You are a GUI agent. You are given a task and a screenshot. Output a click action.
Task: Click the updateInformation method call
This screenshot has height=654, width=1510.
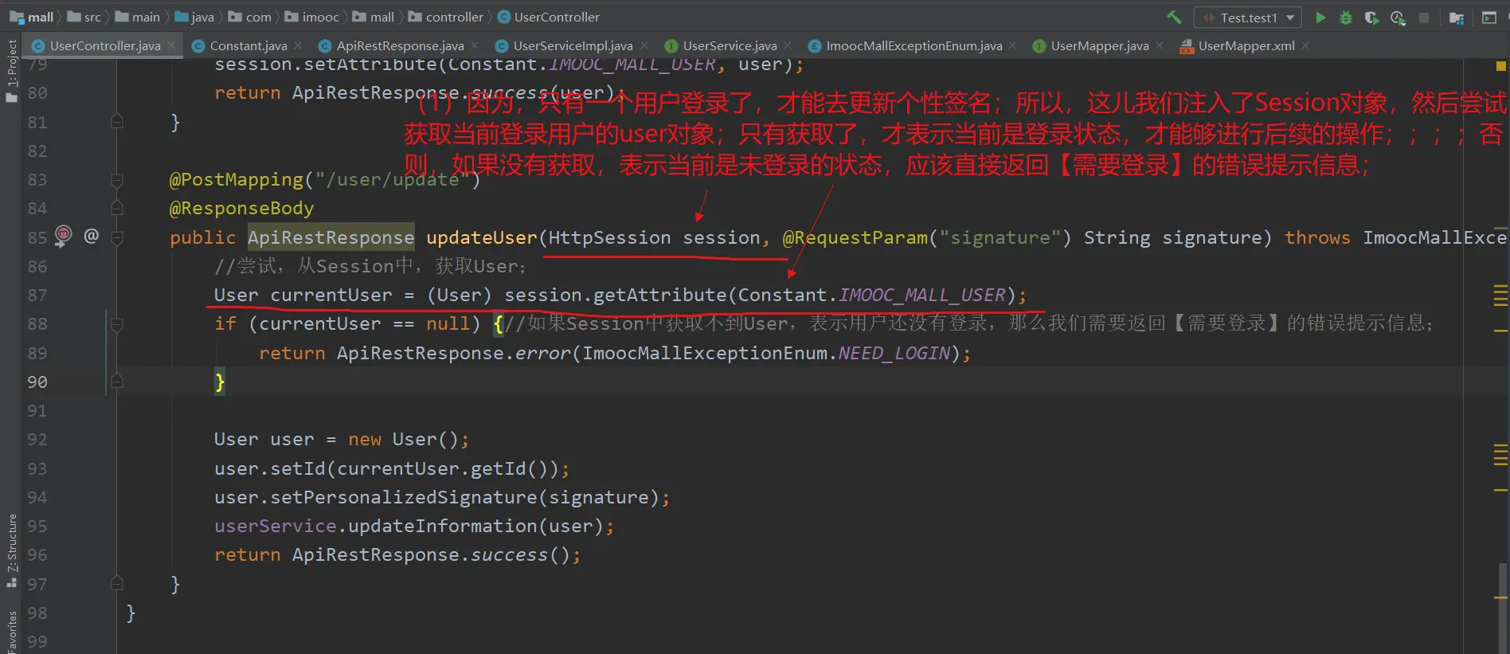[x=443, y=526]
